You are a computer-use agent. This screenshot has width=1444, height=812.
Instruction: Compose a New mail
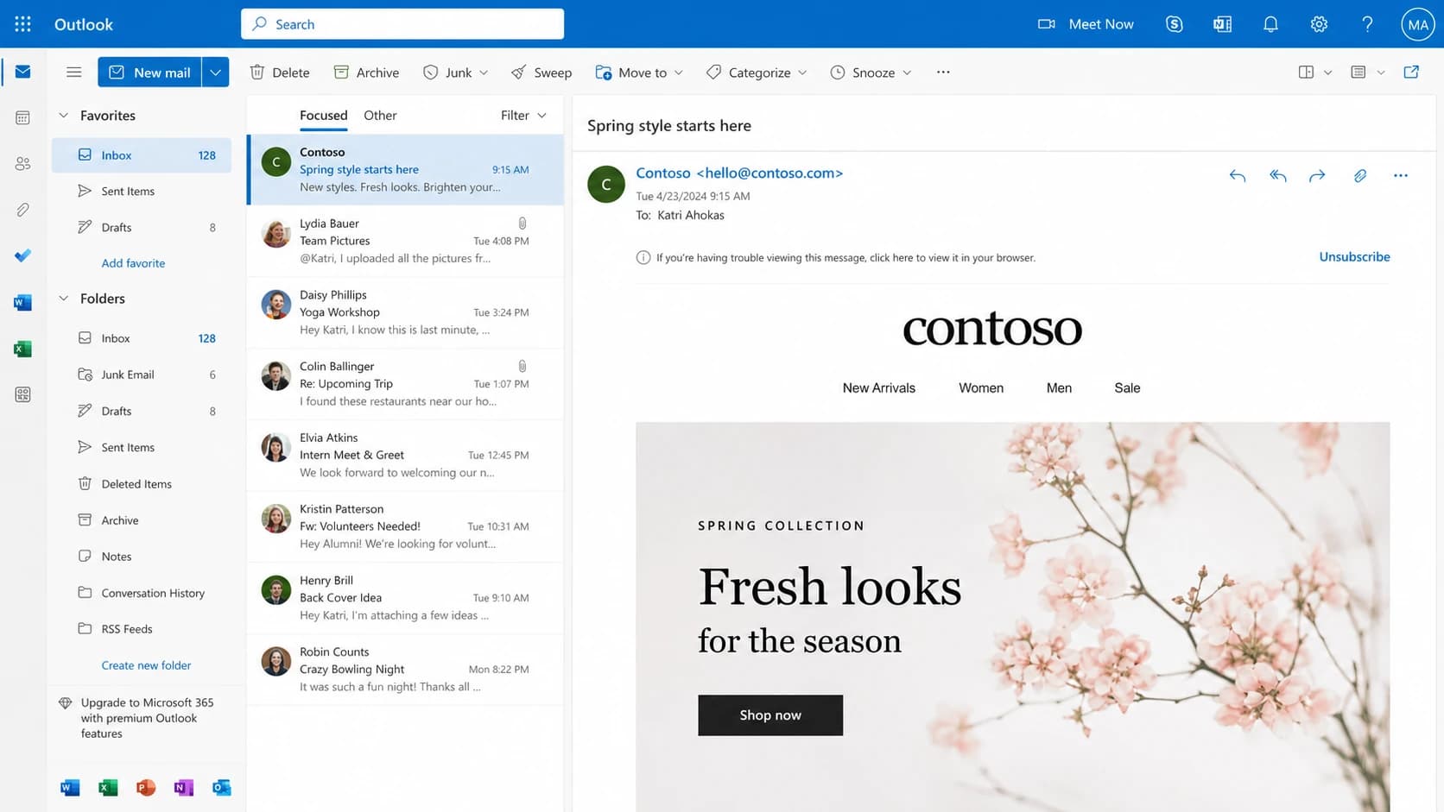pyautogui.click(x=149, y=72)
